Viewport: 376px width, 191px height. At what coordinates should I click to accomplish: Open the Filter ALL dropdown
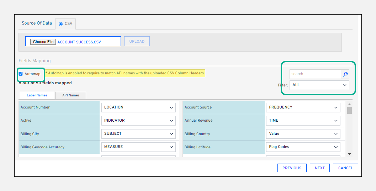[x=319, y=85]
